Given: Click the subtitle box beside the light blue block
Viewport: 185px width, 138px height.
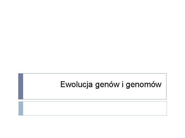Looking at the screenshot, I should [x=28, y=108].
